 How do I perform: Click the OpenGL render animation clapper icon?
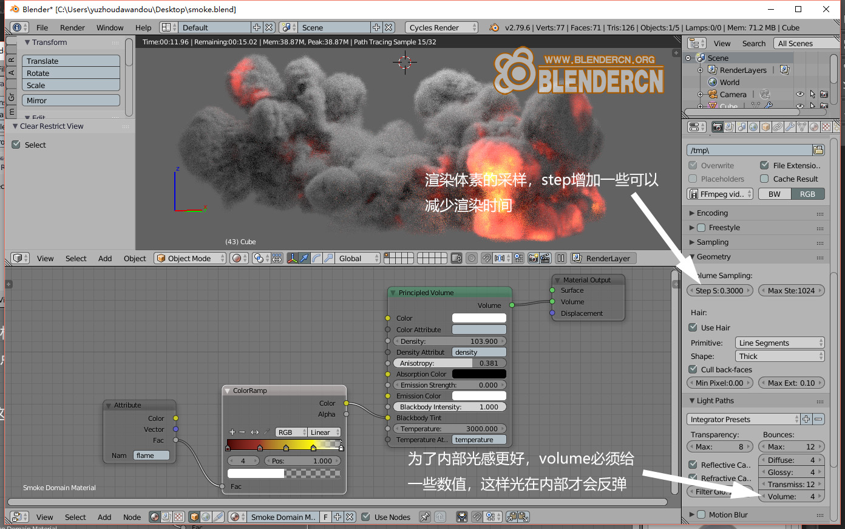(545, 258)
